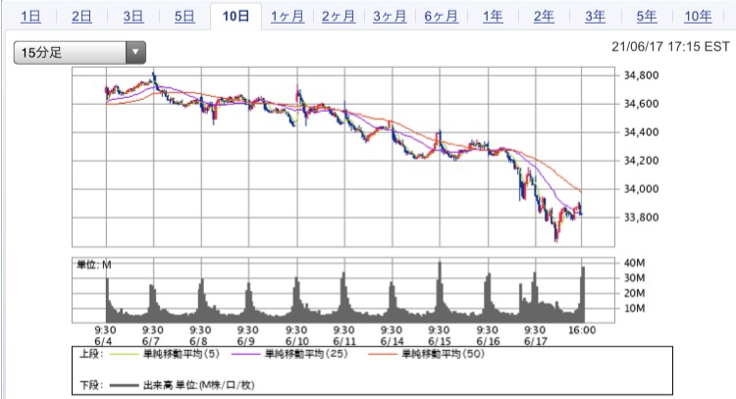Viewport: 736px width, 399px height.
Task: Click the 単純移動平均(5) legend entry
Action: [x=182, y=354]
